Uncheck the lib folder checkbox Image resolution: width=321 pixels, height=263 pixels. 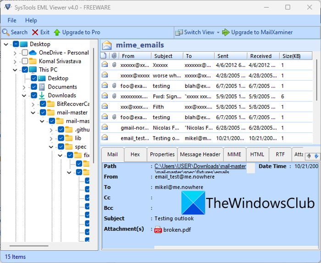click(x=61, y=138)
